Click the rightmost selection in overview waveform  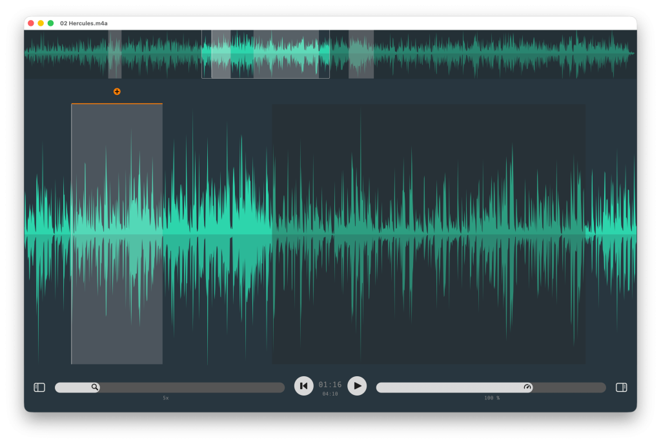pos(361,54)
